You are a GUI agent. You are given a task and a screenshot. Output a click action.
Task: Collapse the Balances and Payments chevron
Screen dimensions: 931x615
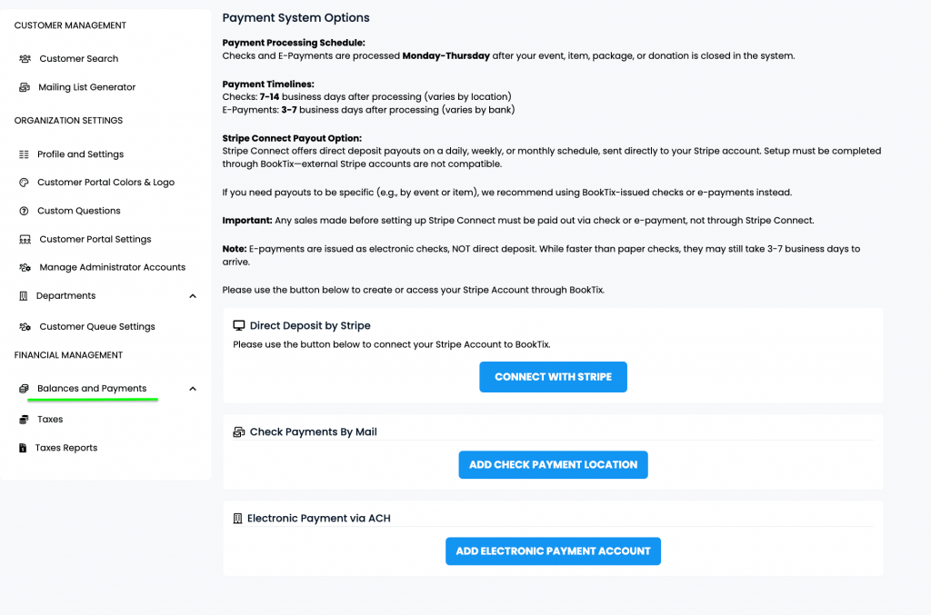(x=192, y=387)
